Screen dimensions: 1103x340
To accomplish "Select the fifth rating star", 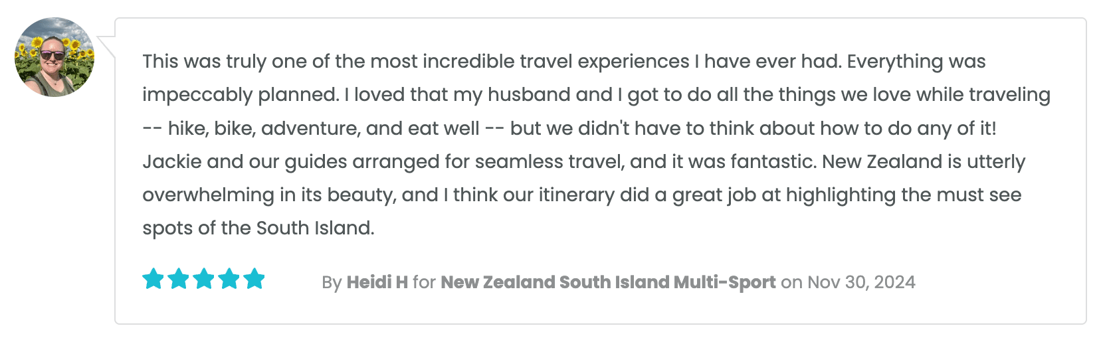I will (254, 279).
